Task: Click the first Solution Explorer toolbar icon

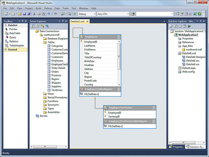Action: coord(171,26)
